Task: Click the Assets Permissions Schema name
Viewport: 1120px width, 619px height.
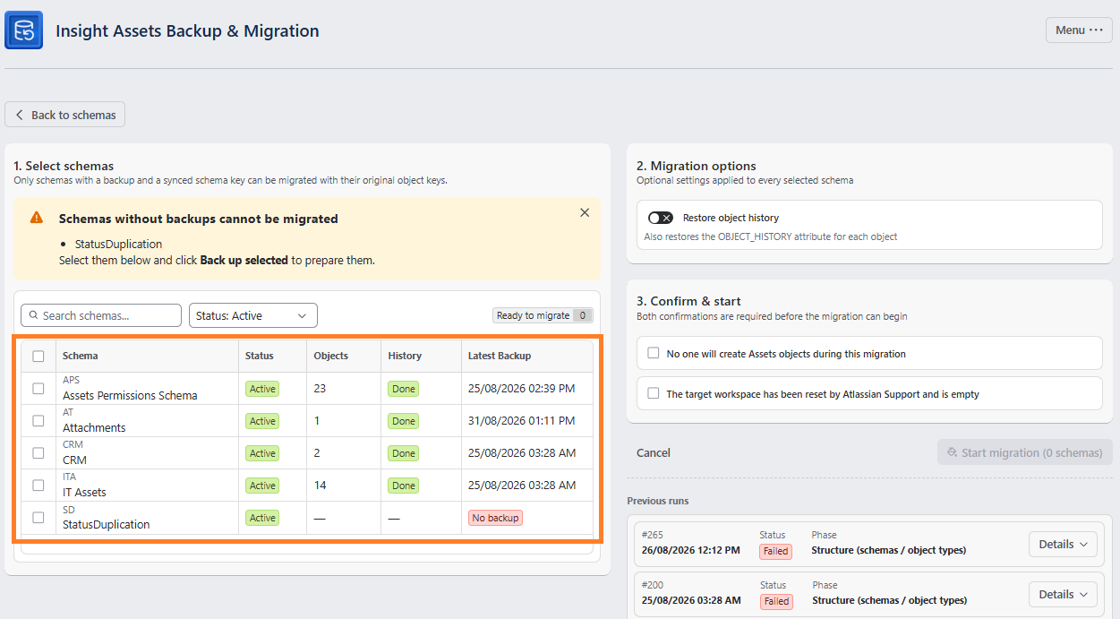Action: click(x=130, y=395)
